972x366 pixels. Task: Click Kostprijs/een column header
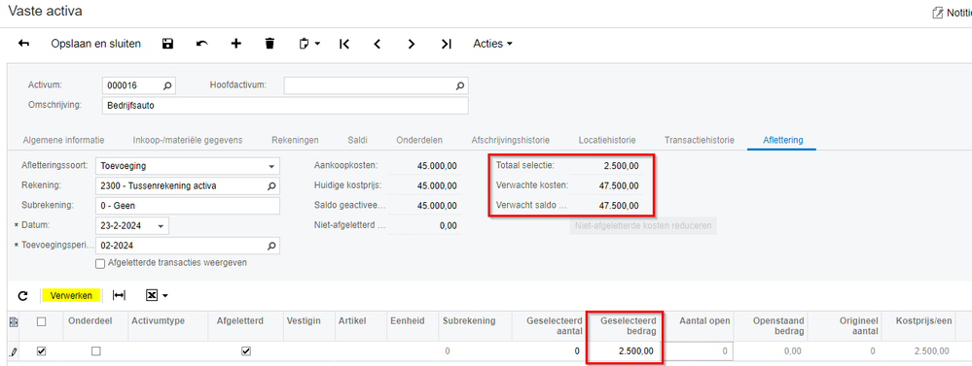922,321
